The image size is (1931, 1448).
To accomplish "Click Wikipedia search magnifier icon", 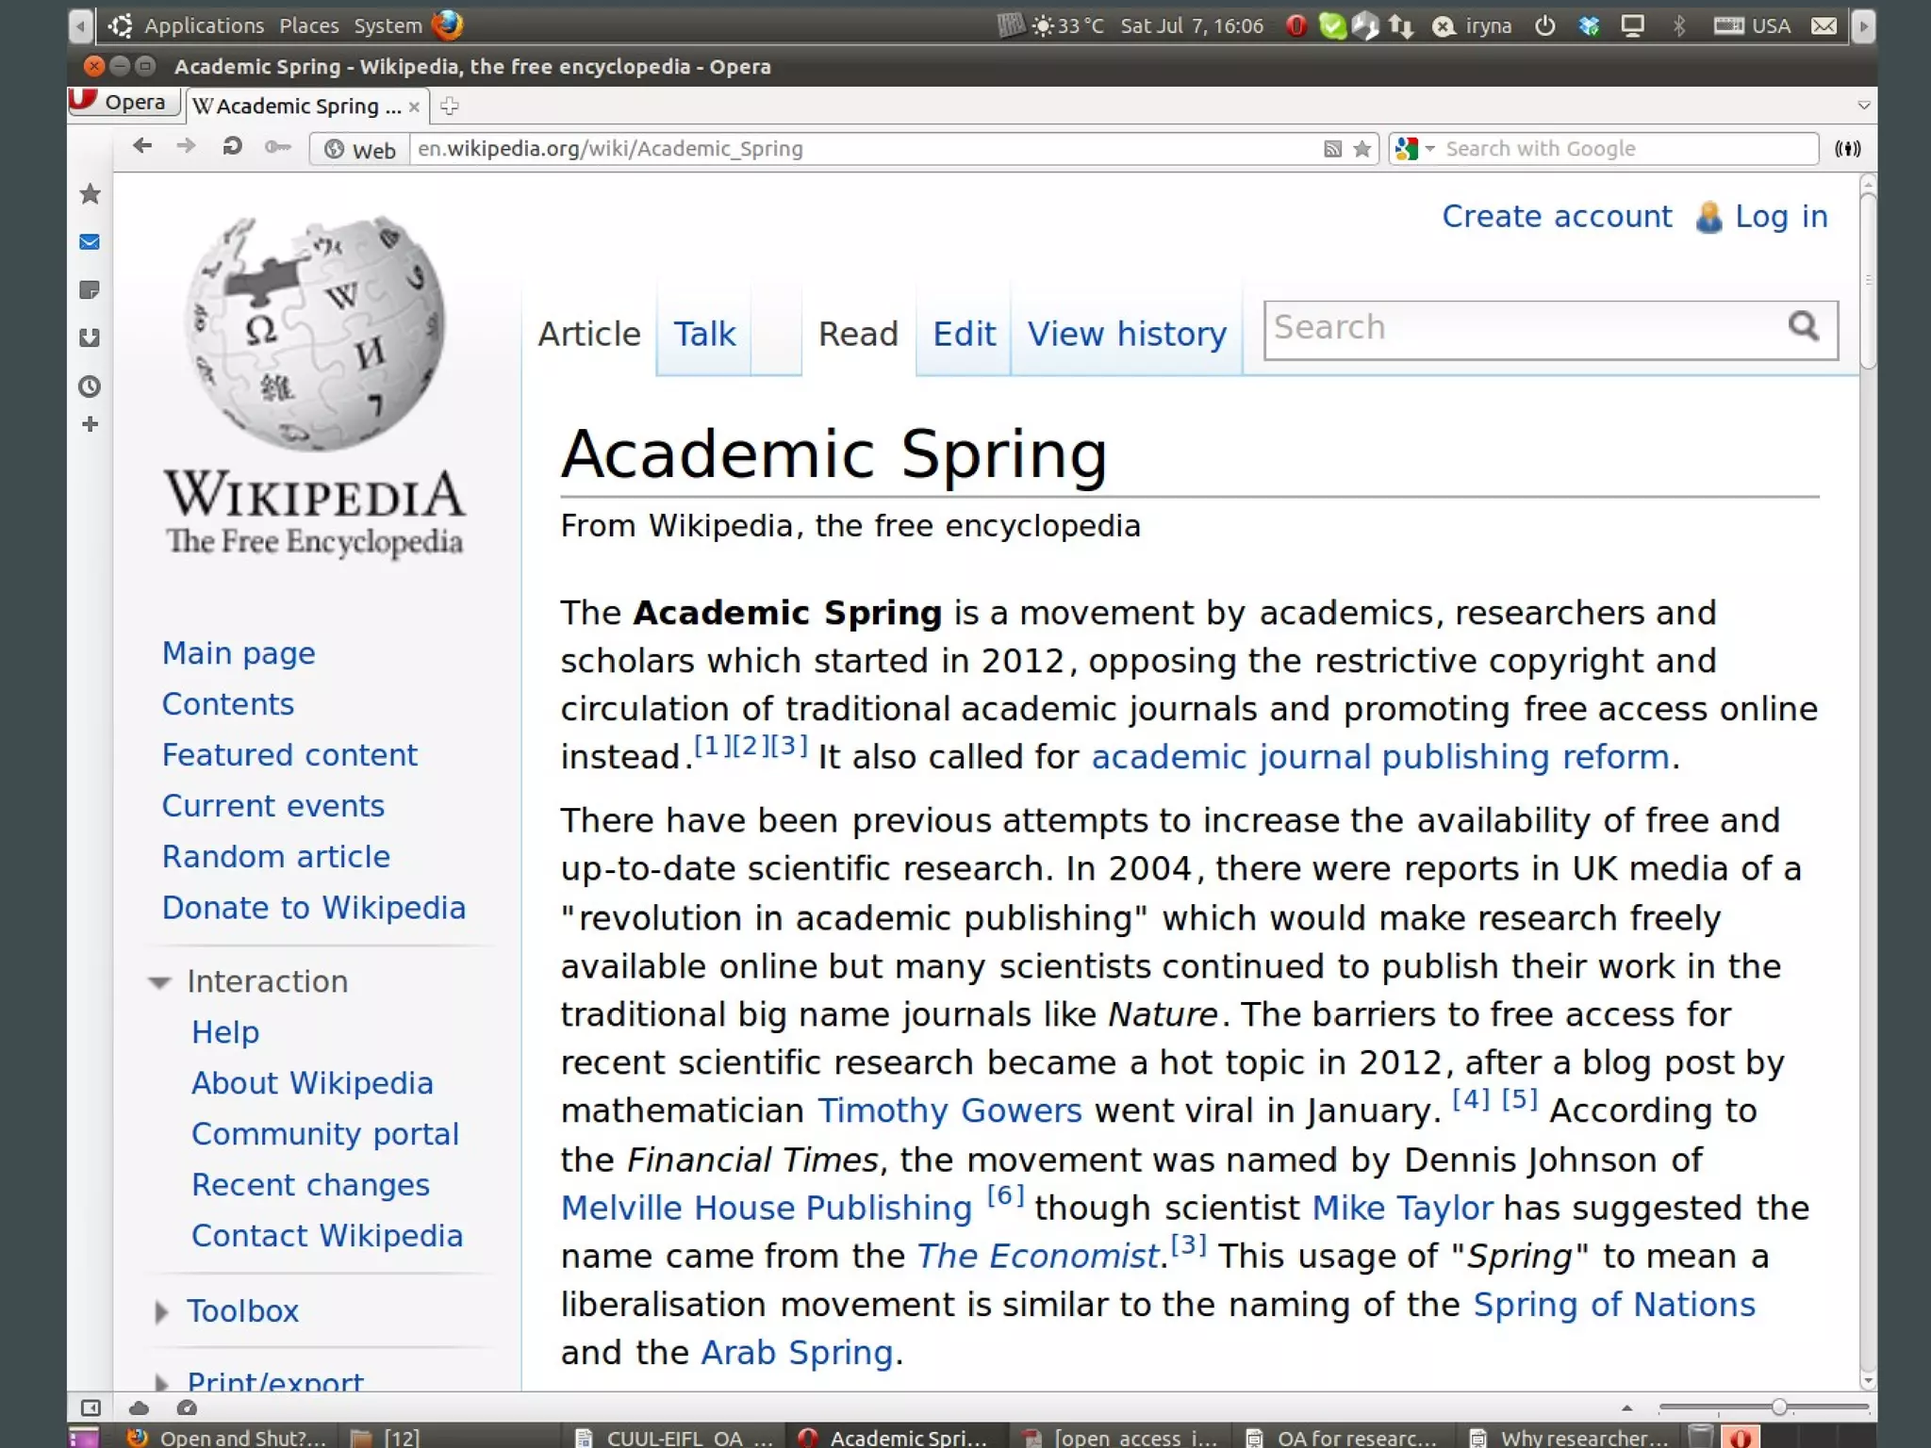I will (x=1803, y=327).
